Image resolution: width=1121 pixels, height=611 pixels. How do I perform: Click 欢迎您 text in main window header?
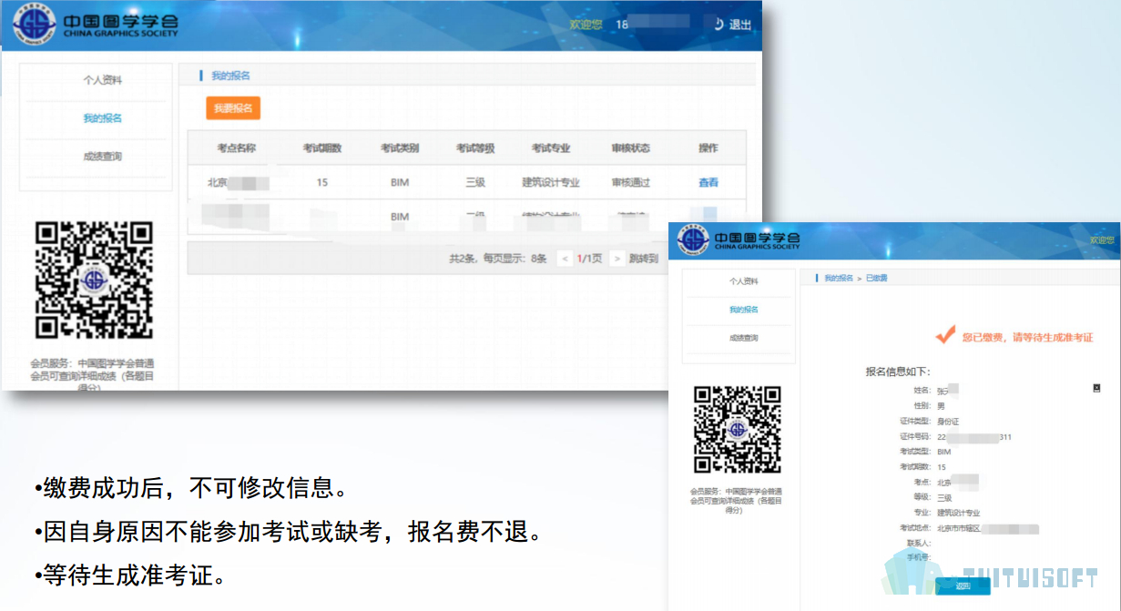pos(586,25)
